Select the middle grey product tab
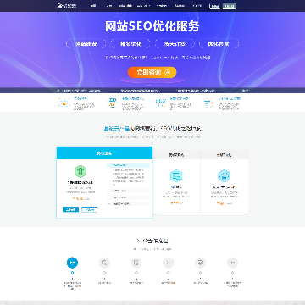Viewport: 305px width, 305px height. 176,155
